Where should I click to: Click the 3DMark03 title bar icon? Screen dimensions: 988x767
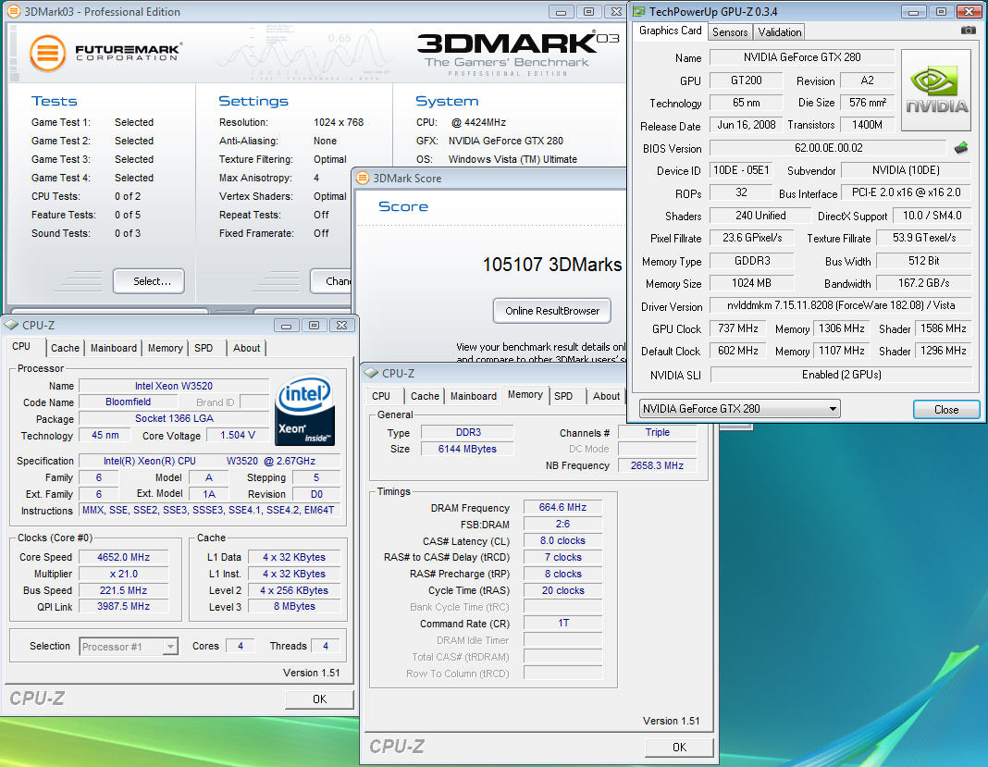click(13, 11)
